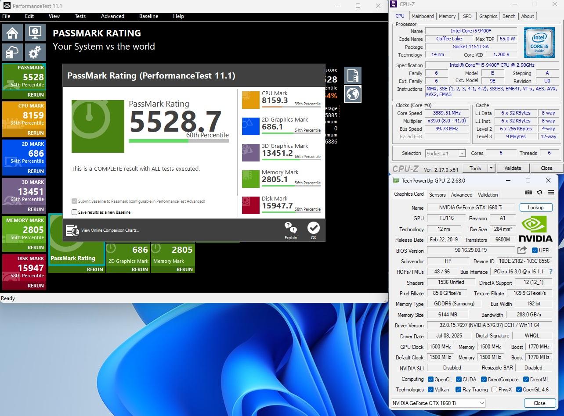
Task: Open the GPU selection dropdown in GPU-Z
Action: [x=438, y=403]
